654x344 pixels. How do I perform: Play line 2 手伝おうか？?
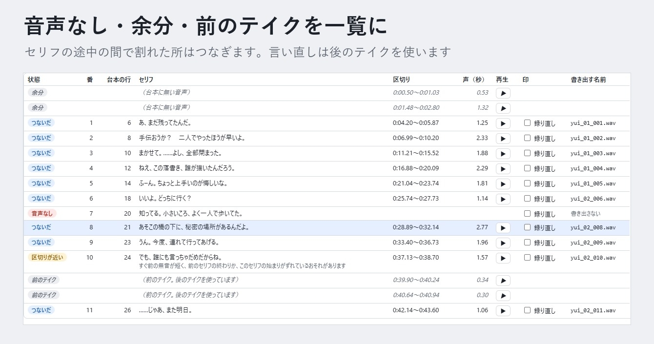click(x=503, y=139)
